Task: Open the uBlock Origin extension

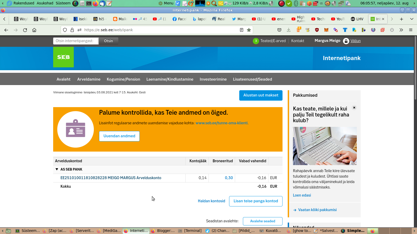Action: pyautogui.click(x=317, y=30)
